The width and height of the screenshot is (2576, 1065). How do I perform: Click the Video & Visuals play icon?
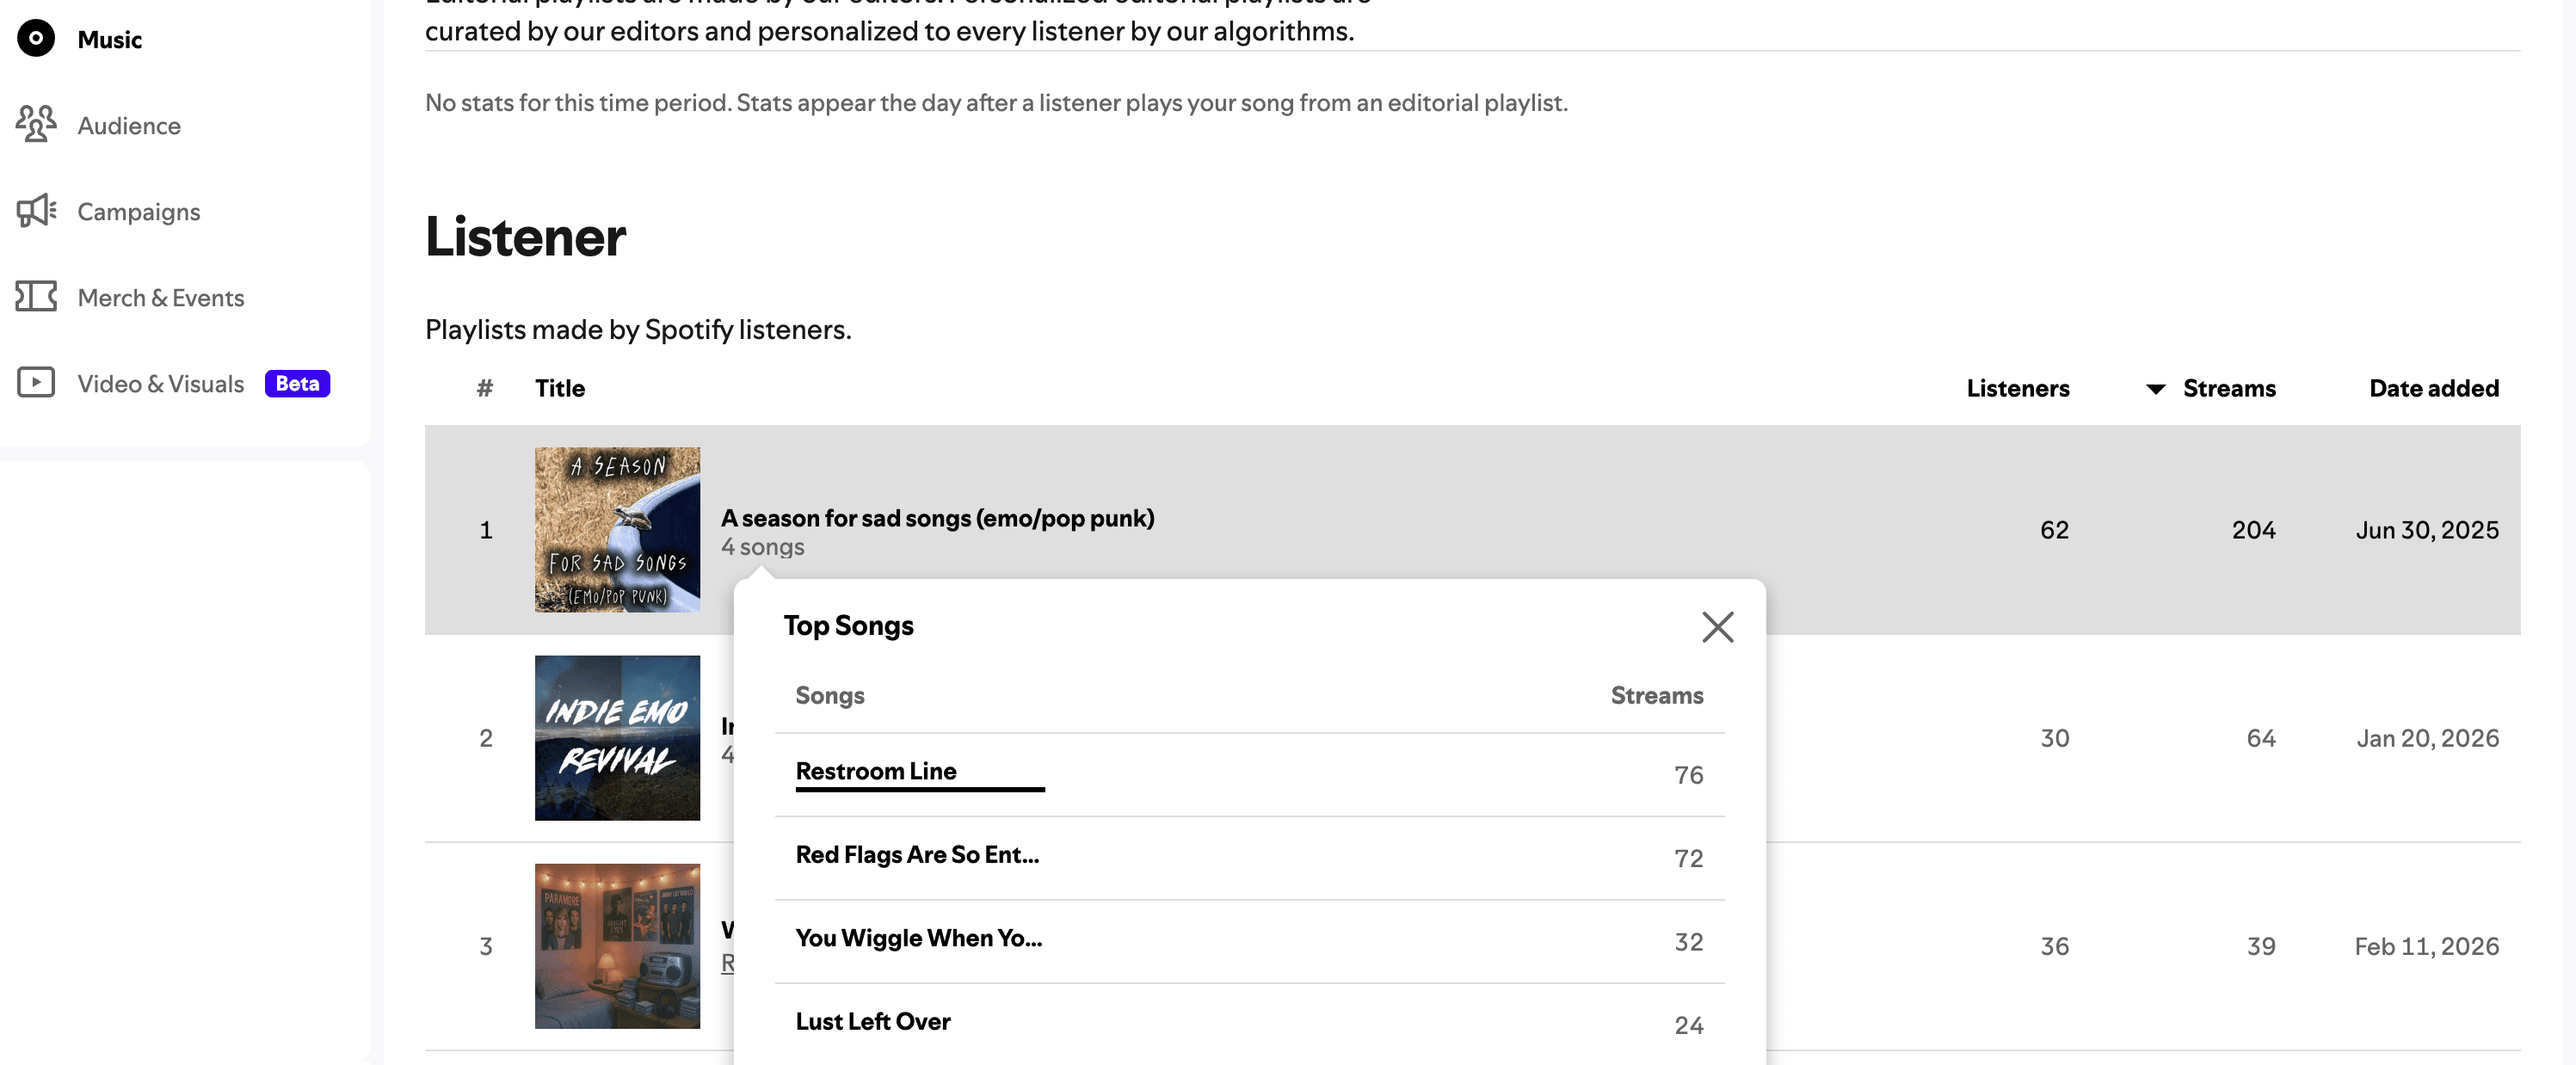[x=36, y=383]
